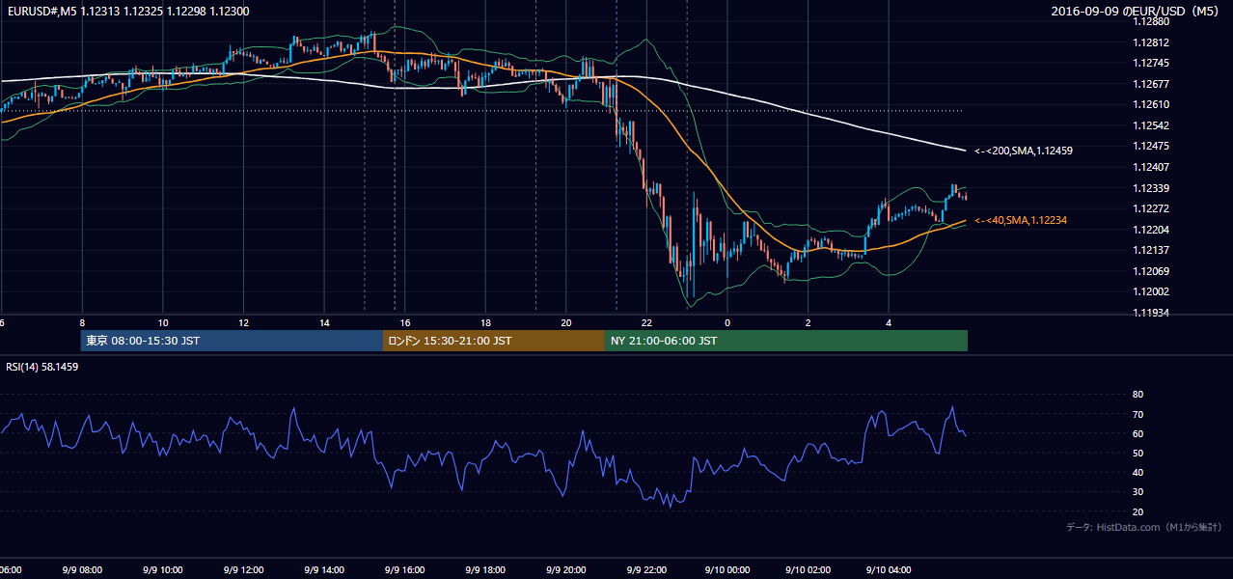Image resolution: width=1233 pixels, height=579 pixels.
Task: Click the RSI 70 level label
Action: point(1137,414)
